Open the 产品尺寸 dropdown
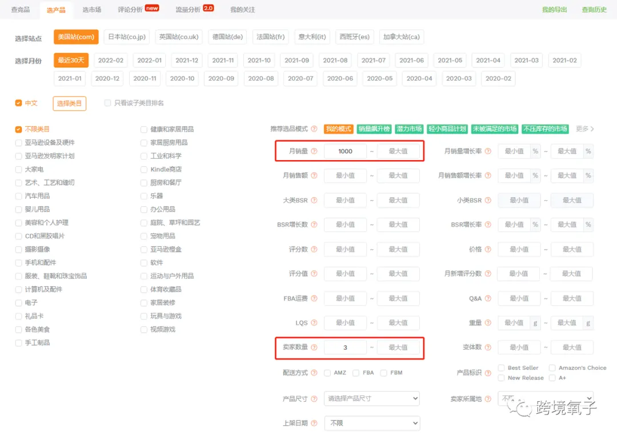The image size is (617, 435). [372, 398]
